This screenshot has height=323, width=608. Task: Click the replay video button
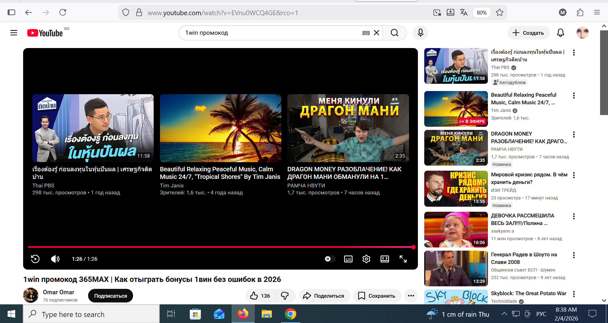[x=35, y=259]
